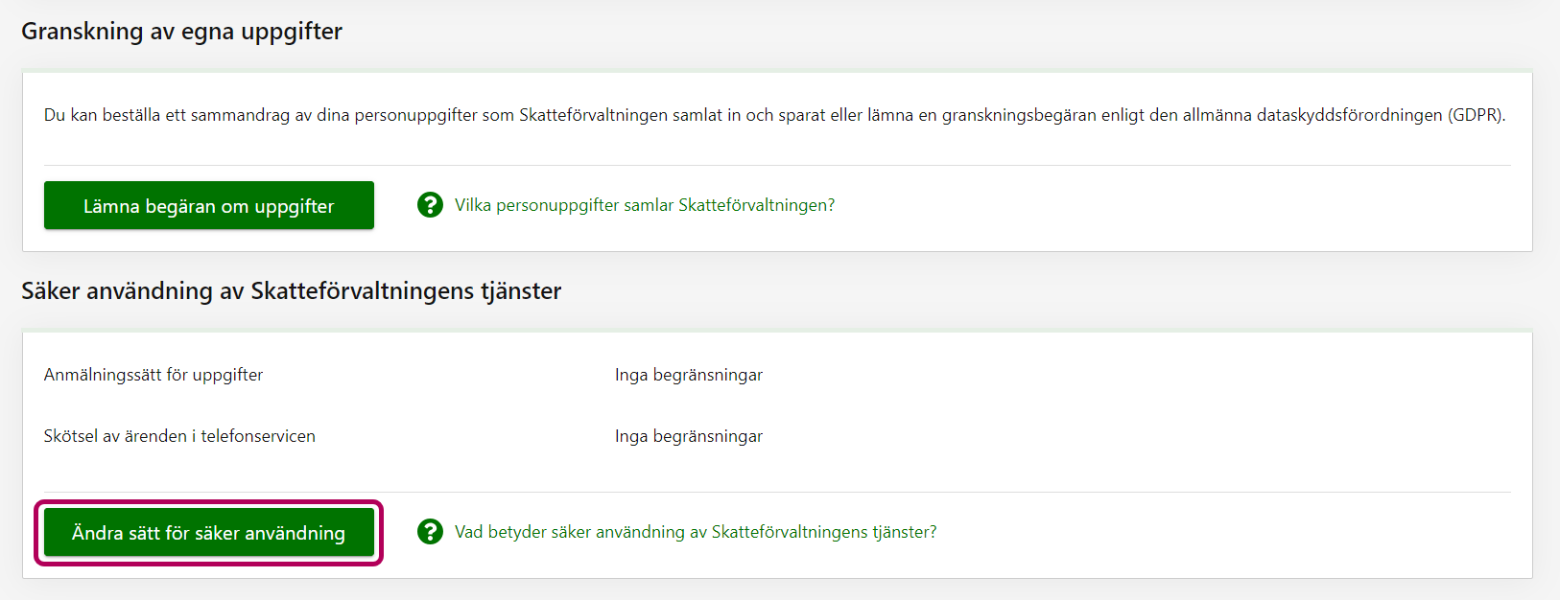The width and height of the screenshot is (1560, 600).
Task: Click 'Du kan beställa' at the paragraph start
Action: click(102, 115)
